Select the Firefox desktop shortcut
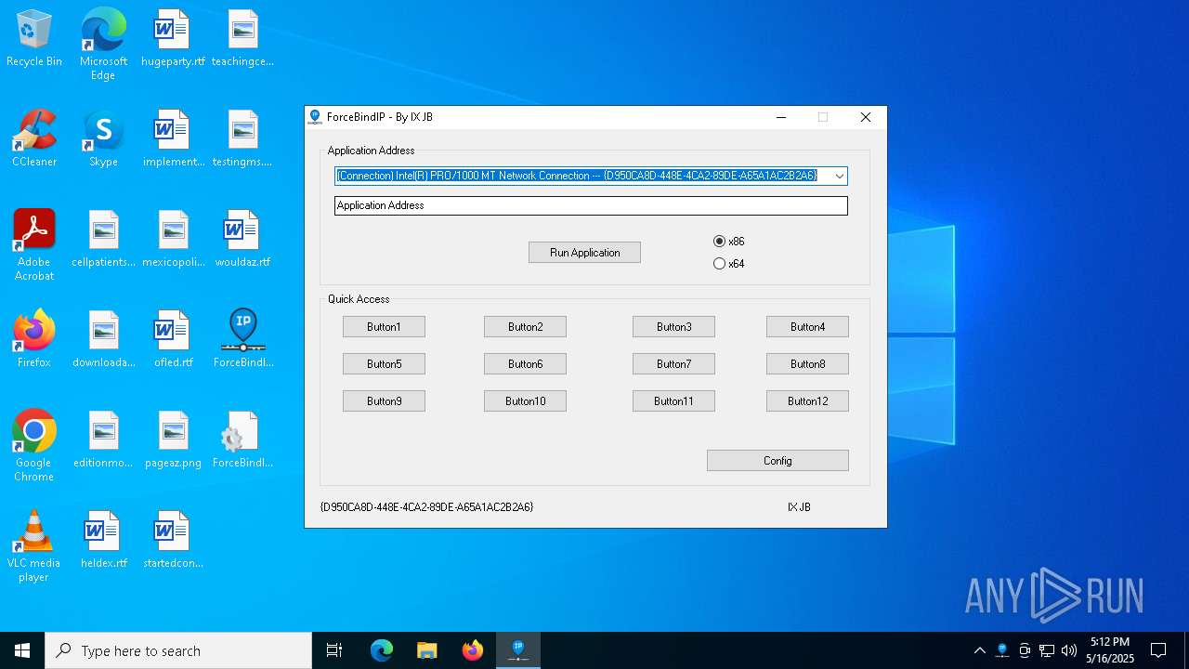The height and width of the screenshot is (669, 1189). click(34, 340)
